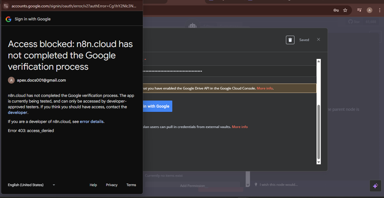Click the password key icon in address bar
This screenshot has width=384, height=198.
[x=336, y=10]
